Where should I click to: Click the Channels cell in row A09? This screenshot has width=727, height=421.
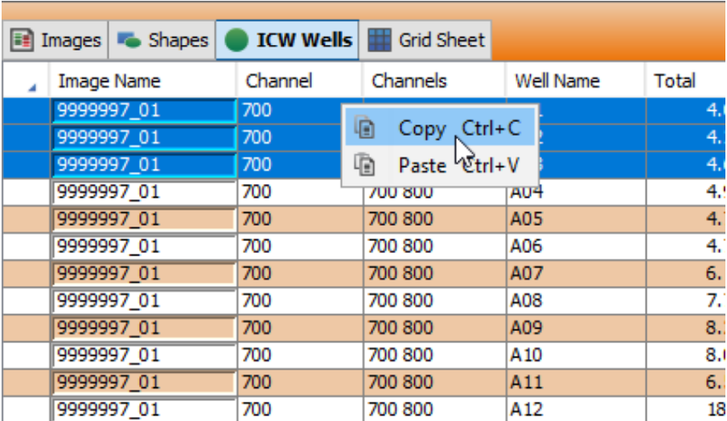click(435, 328)
